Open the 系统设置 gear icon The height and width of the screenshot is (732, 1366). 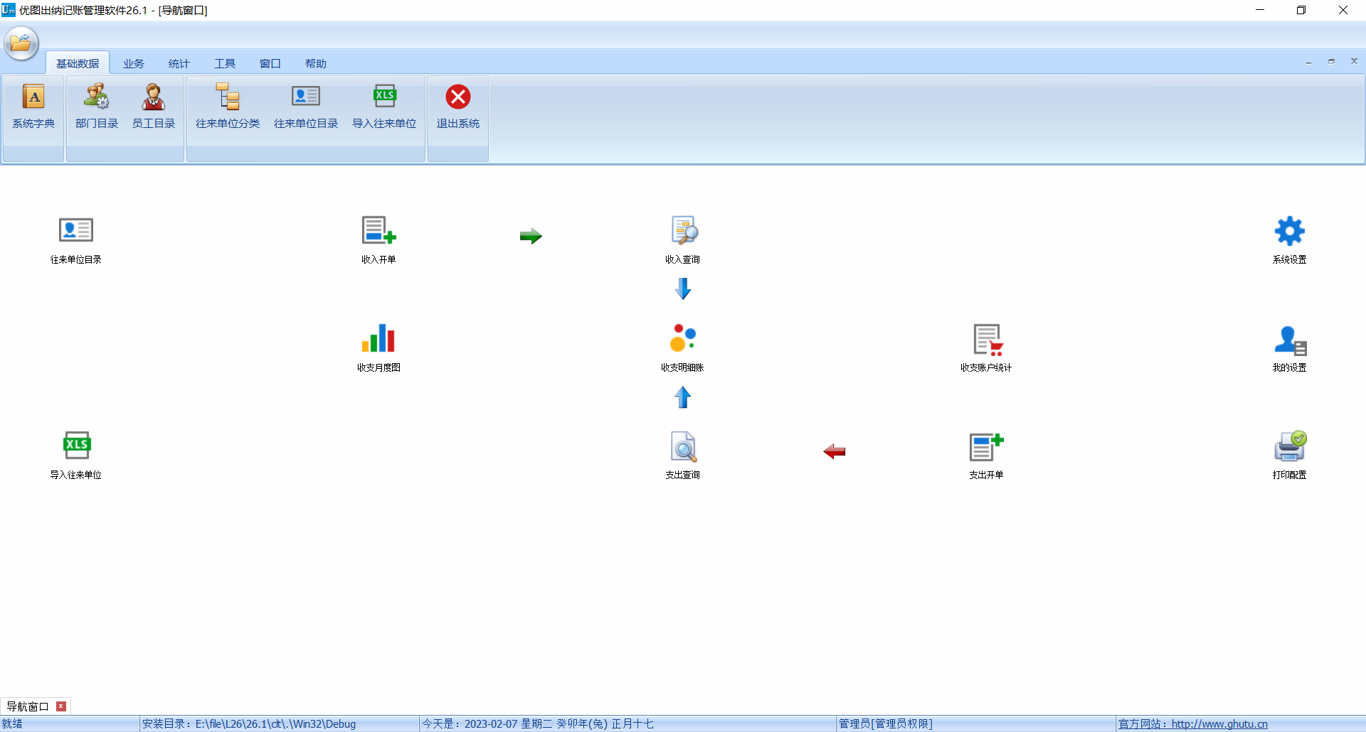click(1290, 240)
